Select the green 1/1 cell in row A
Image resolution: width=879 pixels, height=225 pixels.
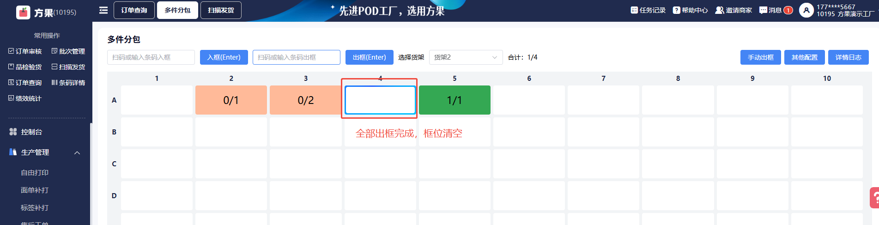[x=455, y=100]
